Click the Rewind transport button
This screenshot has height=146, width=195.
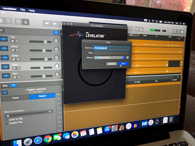point(47,23)
